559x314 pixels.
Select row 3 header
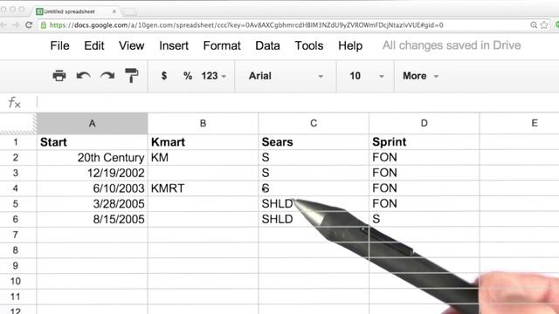16,173
